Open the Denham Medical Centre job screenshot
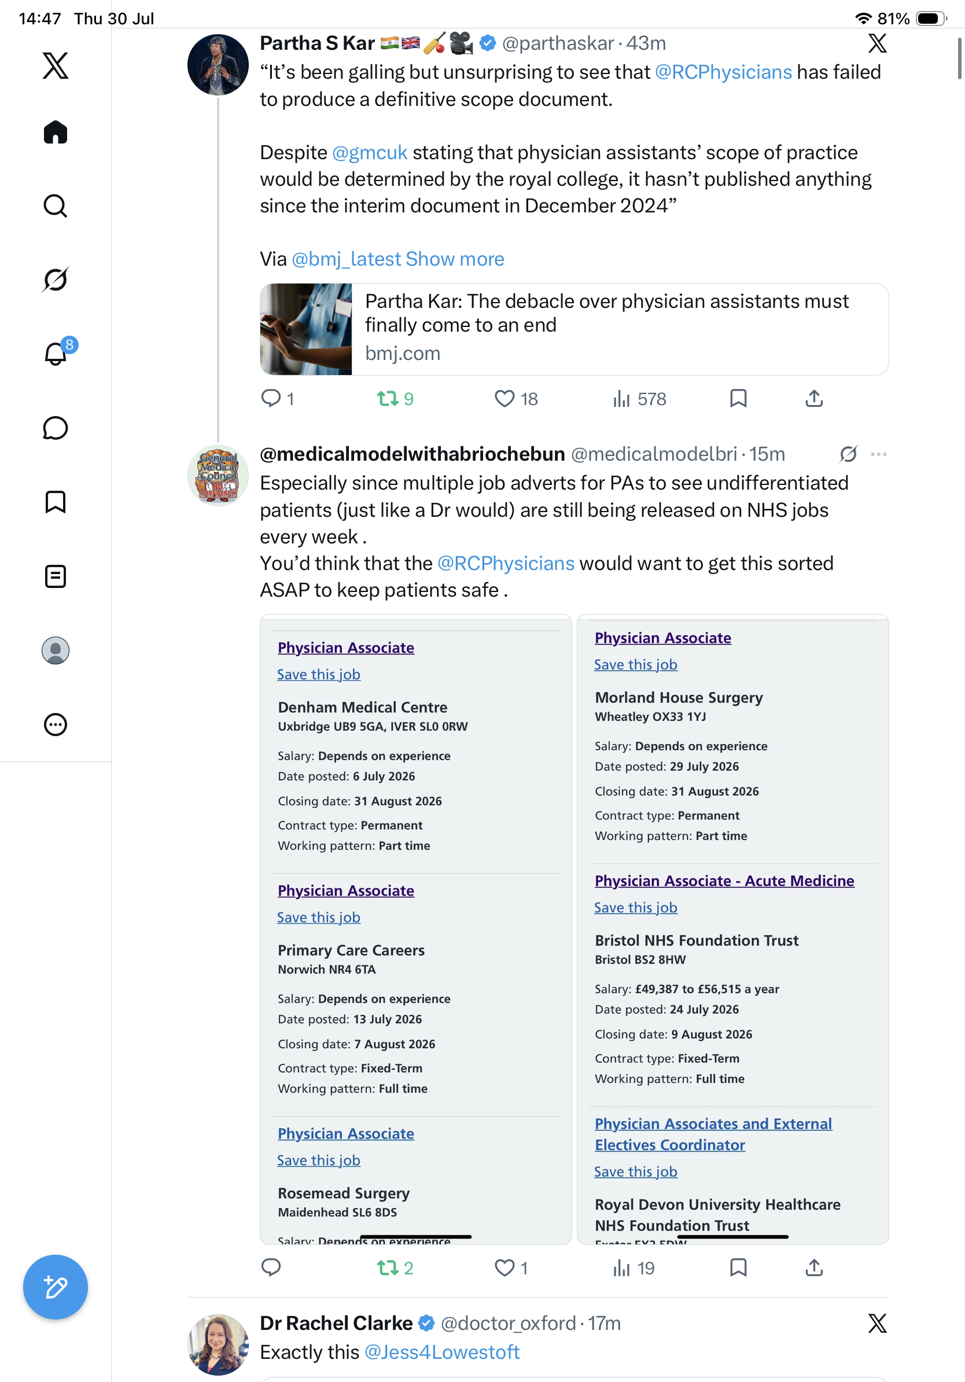This screenshot has height=1382, width=965. pyautogui.click(x=415, y=929)
